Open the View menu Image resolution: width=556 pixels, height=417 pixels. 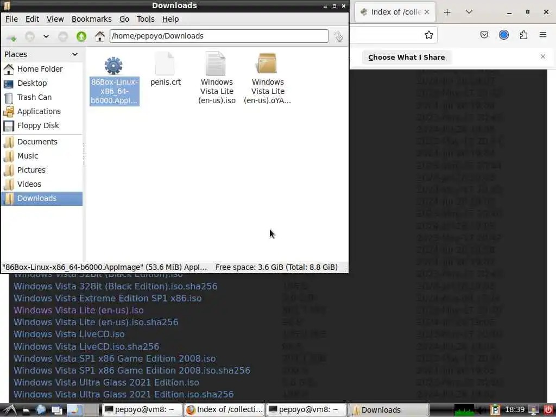(55, 19)
